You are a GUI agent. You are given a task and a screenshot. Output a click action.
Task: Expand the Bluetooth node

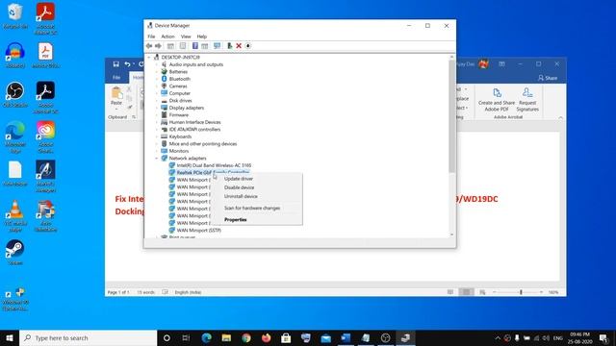(157, 79)
